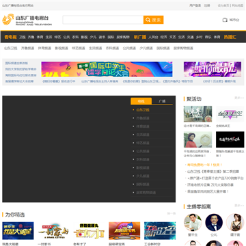Select 经济 in the radio navigation
Screen dimensions: 246x246
(163, 37)
